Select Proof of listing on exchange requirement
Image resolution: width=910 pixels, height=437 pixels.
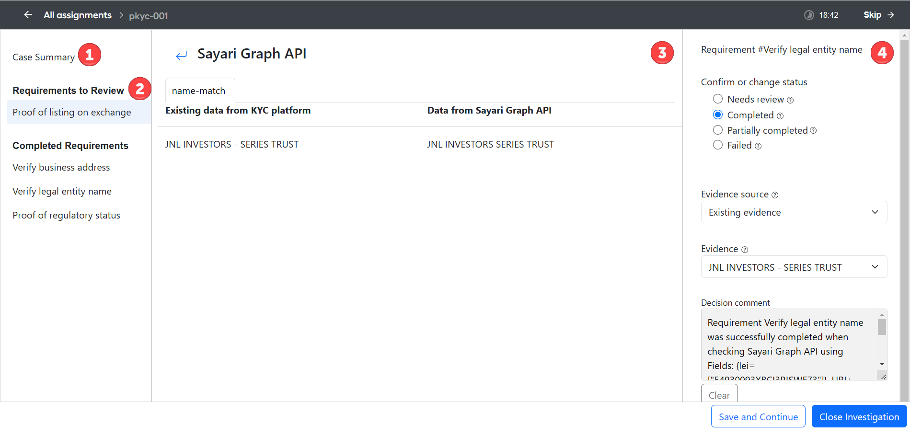click(x=79, y=112)
